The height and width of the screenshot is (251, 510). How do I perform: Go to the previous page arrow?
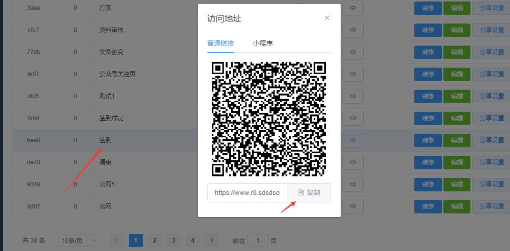(x=116, y=240)
